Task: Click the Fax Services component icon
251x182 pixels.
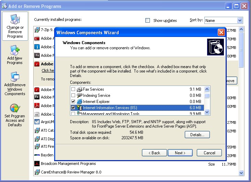Action: 80,89
